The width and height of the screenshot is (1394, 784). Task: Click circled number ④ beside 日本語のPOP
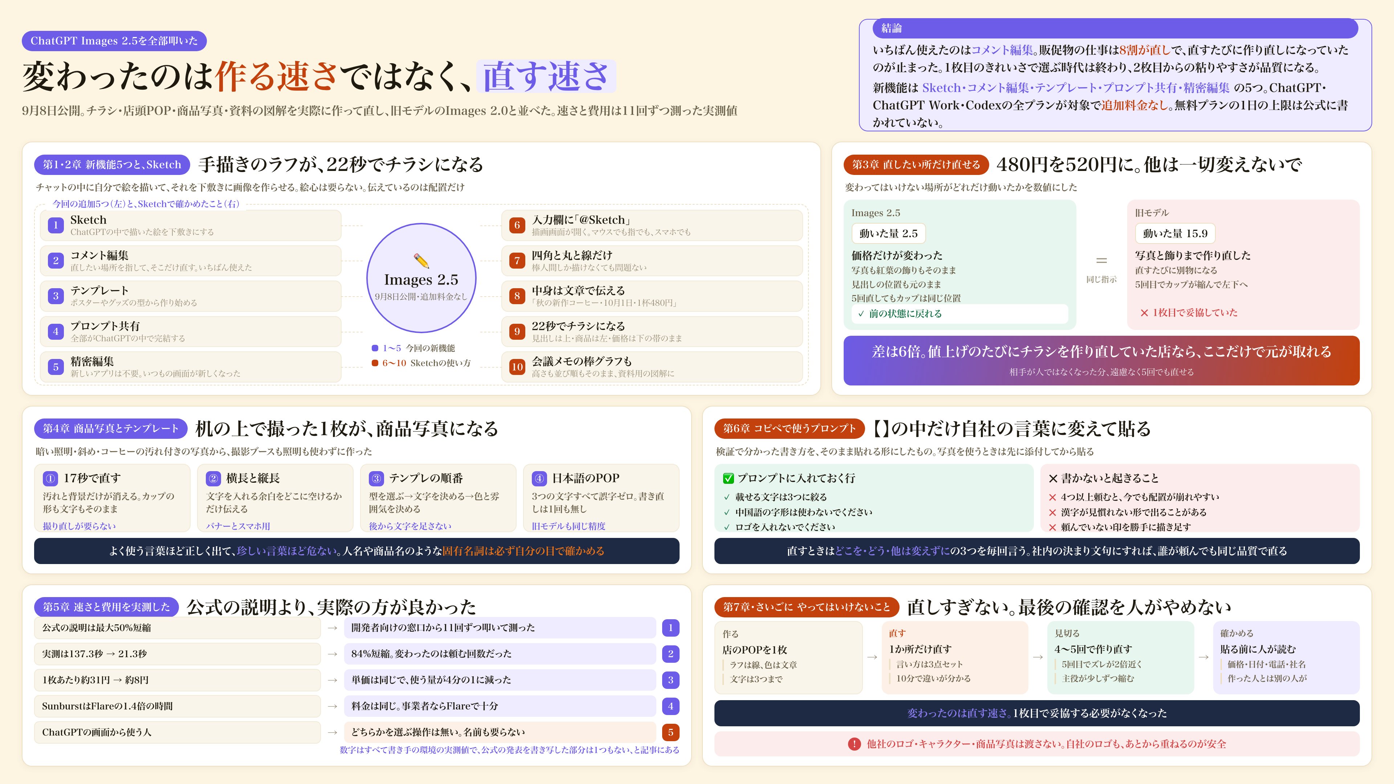[539, 478]
